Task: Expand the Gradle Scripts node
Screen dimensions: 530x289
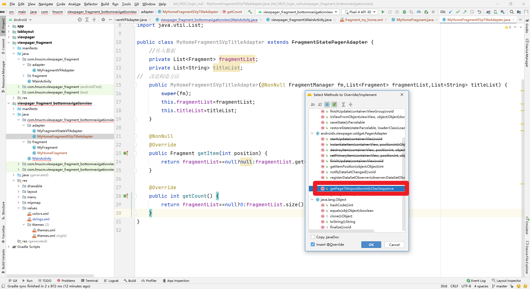Action: click(x=9, y=247)
